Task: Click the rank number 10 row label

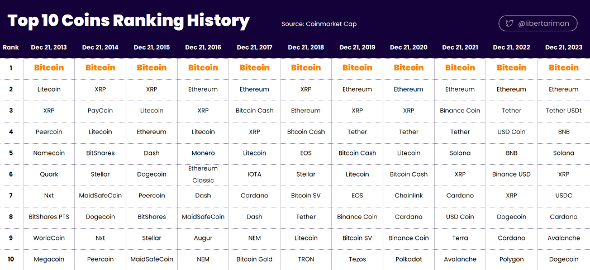Action: 11,259
